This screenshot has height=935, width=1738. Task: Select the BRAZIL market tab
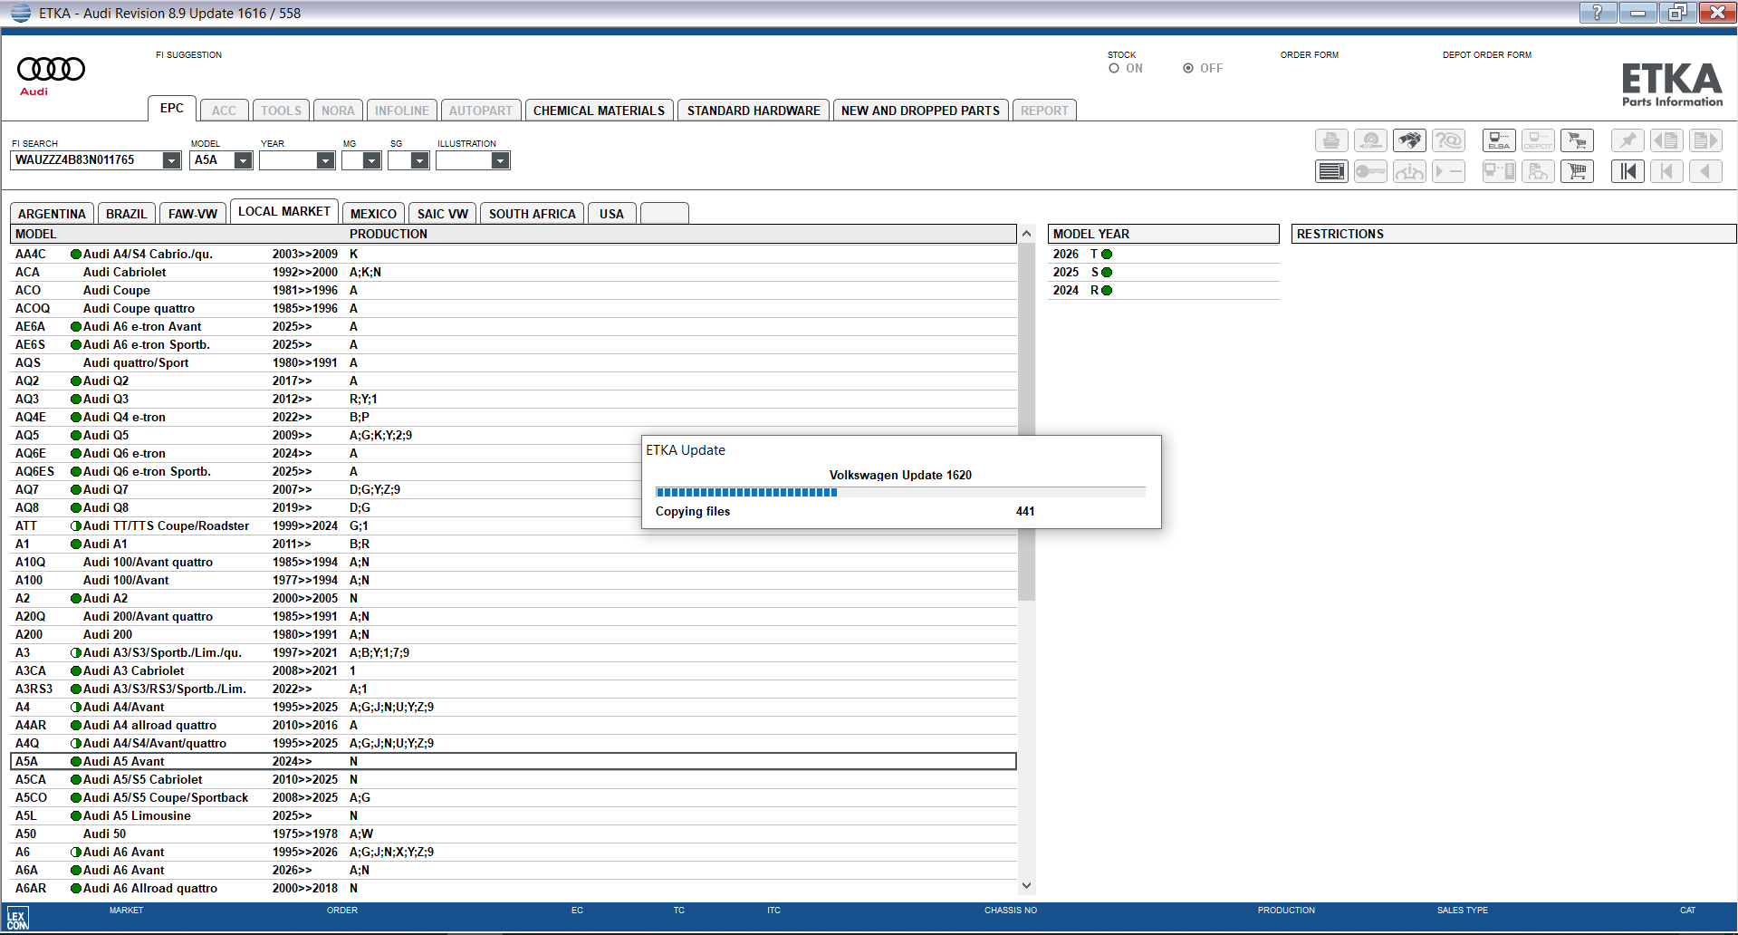click(x=126, y=214)
